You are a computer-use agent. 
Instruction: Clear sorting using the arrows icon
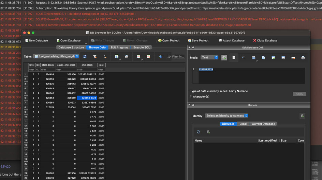tap(105, 57)
